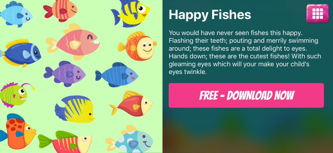Tap the light blue fish in top-left corner
Image resolution: width=333 pixels, height=153 pixels.
click(x=16, y=14)
